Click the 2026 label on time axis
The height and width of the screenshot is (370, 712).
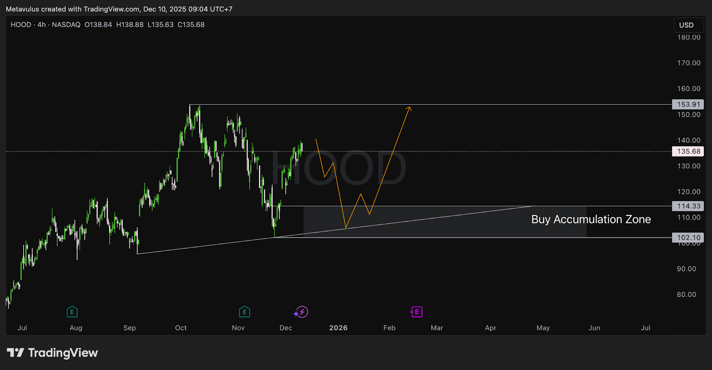pos(338,328)
